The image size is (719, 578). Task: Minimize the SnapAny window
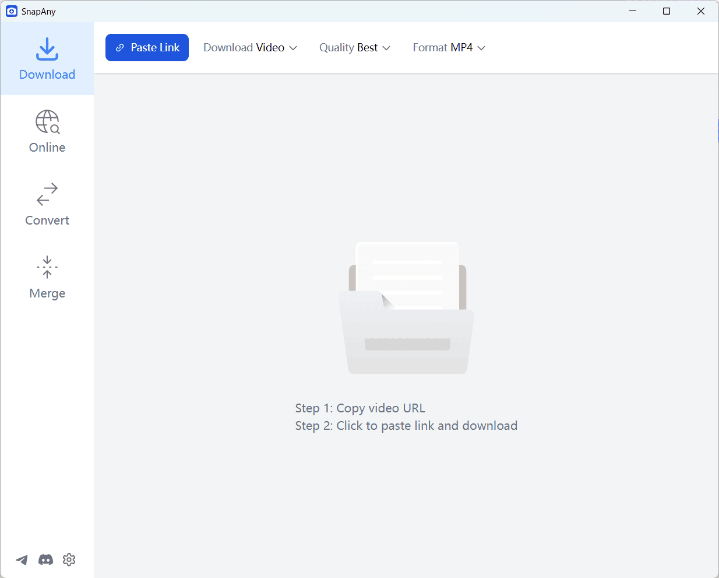pyautogui.click(x=633, y=11)
